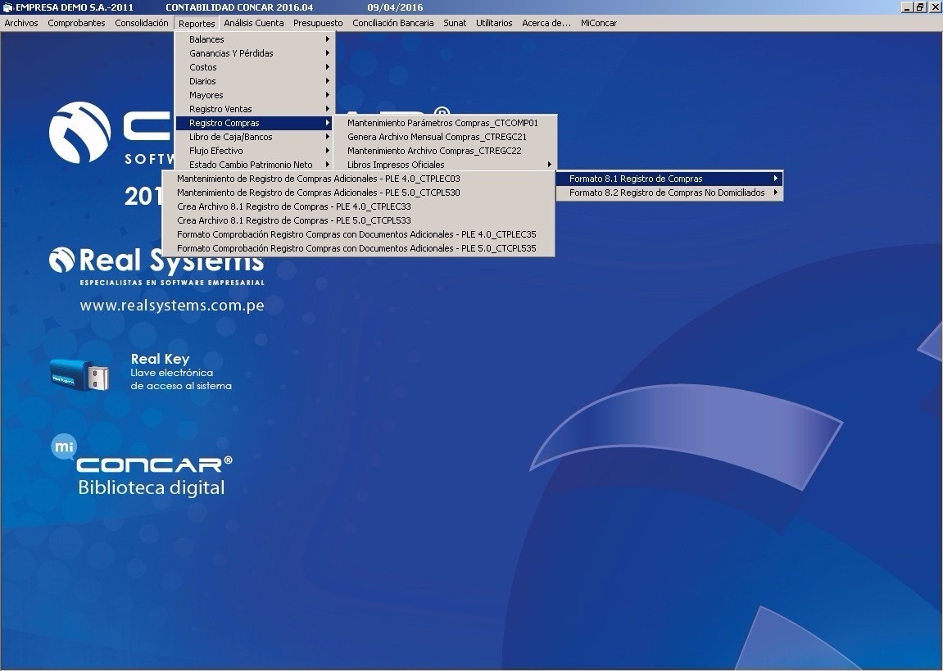The image size is (943, 671).
Task: Expand the Libro de Caja/Bancos submenu
Action: coord(255,137)
